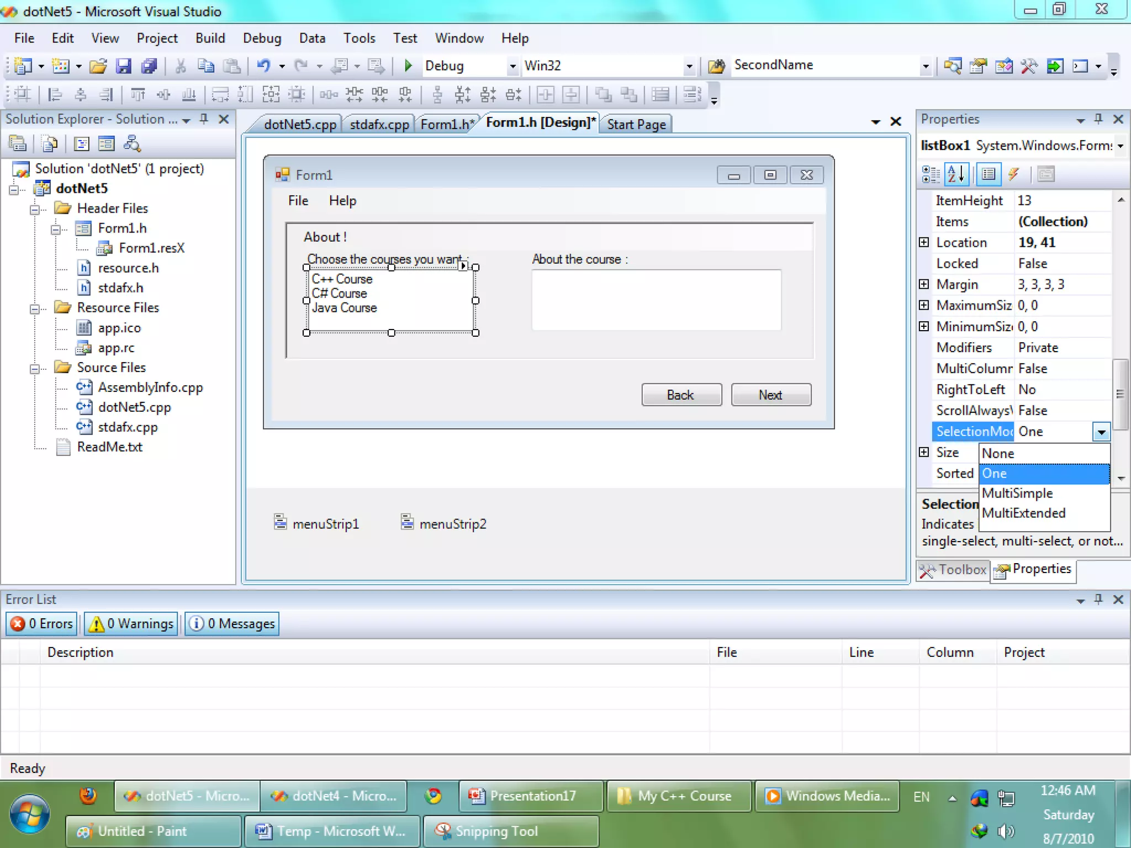Click the Save All toolbar icon

pos(149,66)
